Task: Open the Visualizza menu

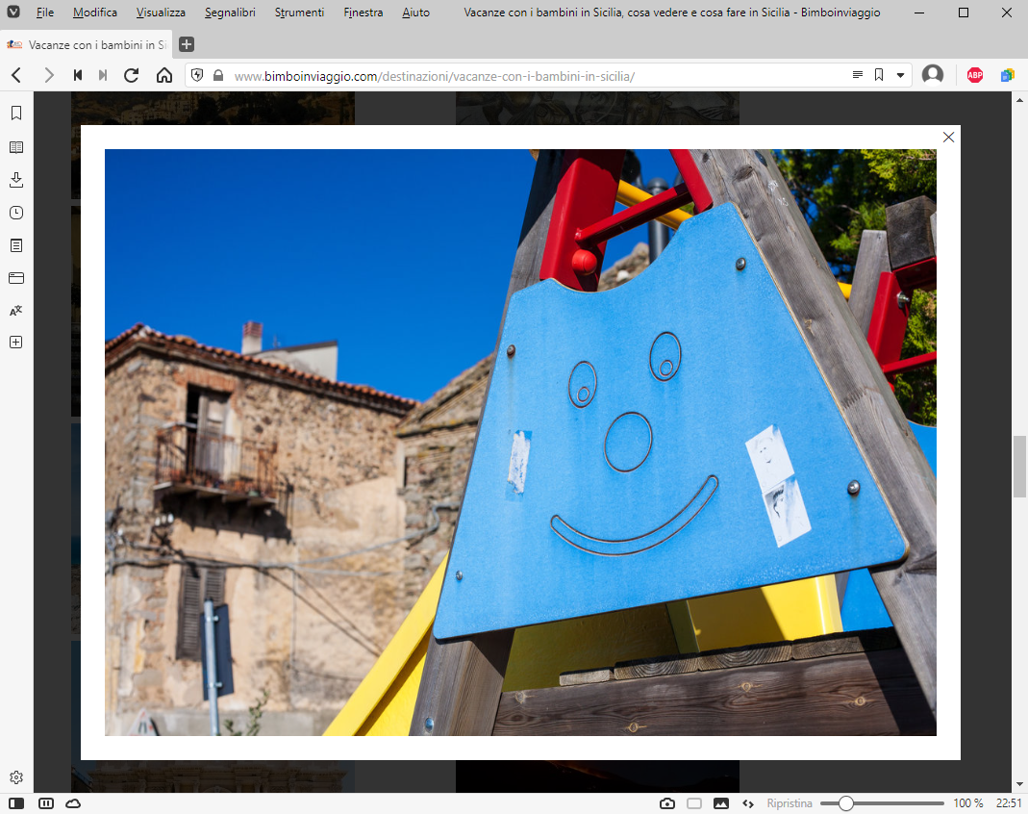Action: 161,13
